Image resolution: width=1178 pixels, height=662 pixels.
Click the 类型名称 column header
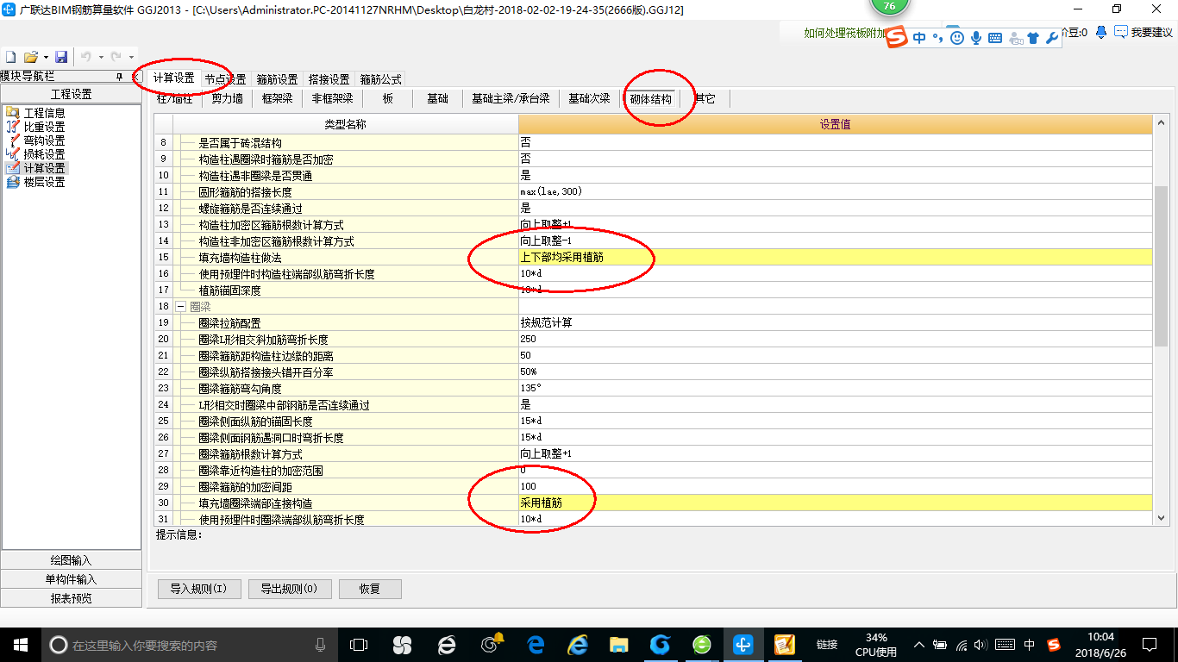345,124
